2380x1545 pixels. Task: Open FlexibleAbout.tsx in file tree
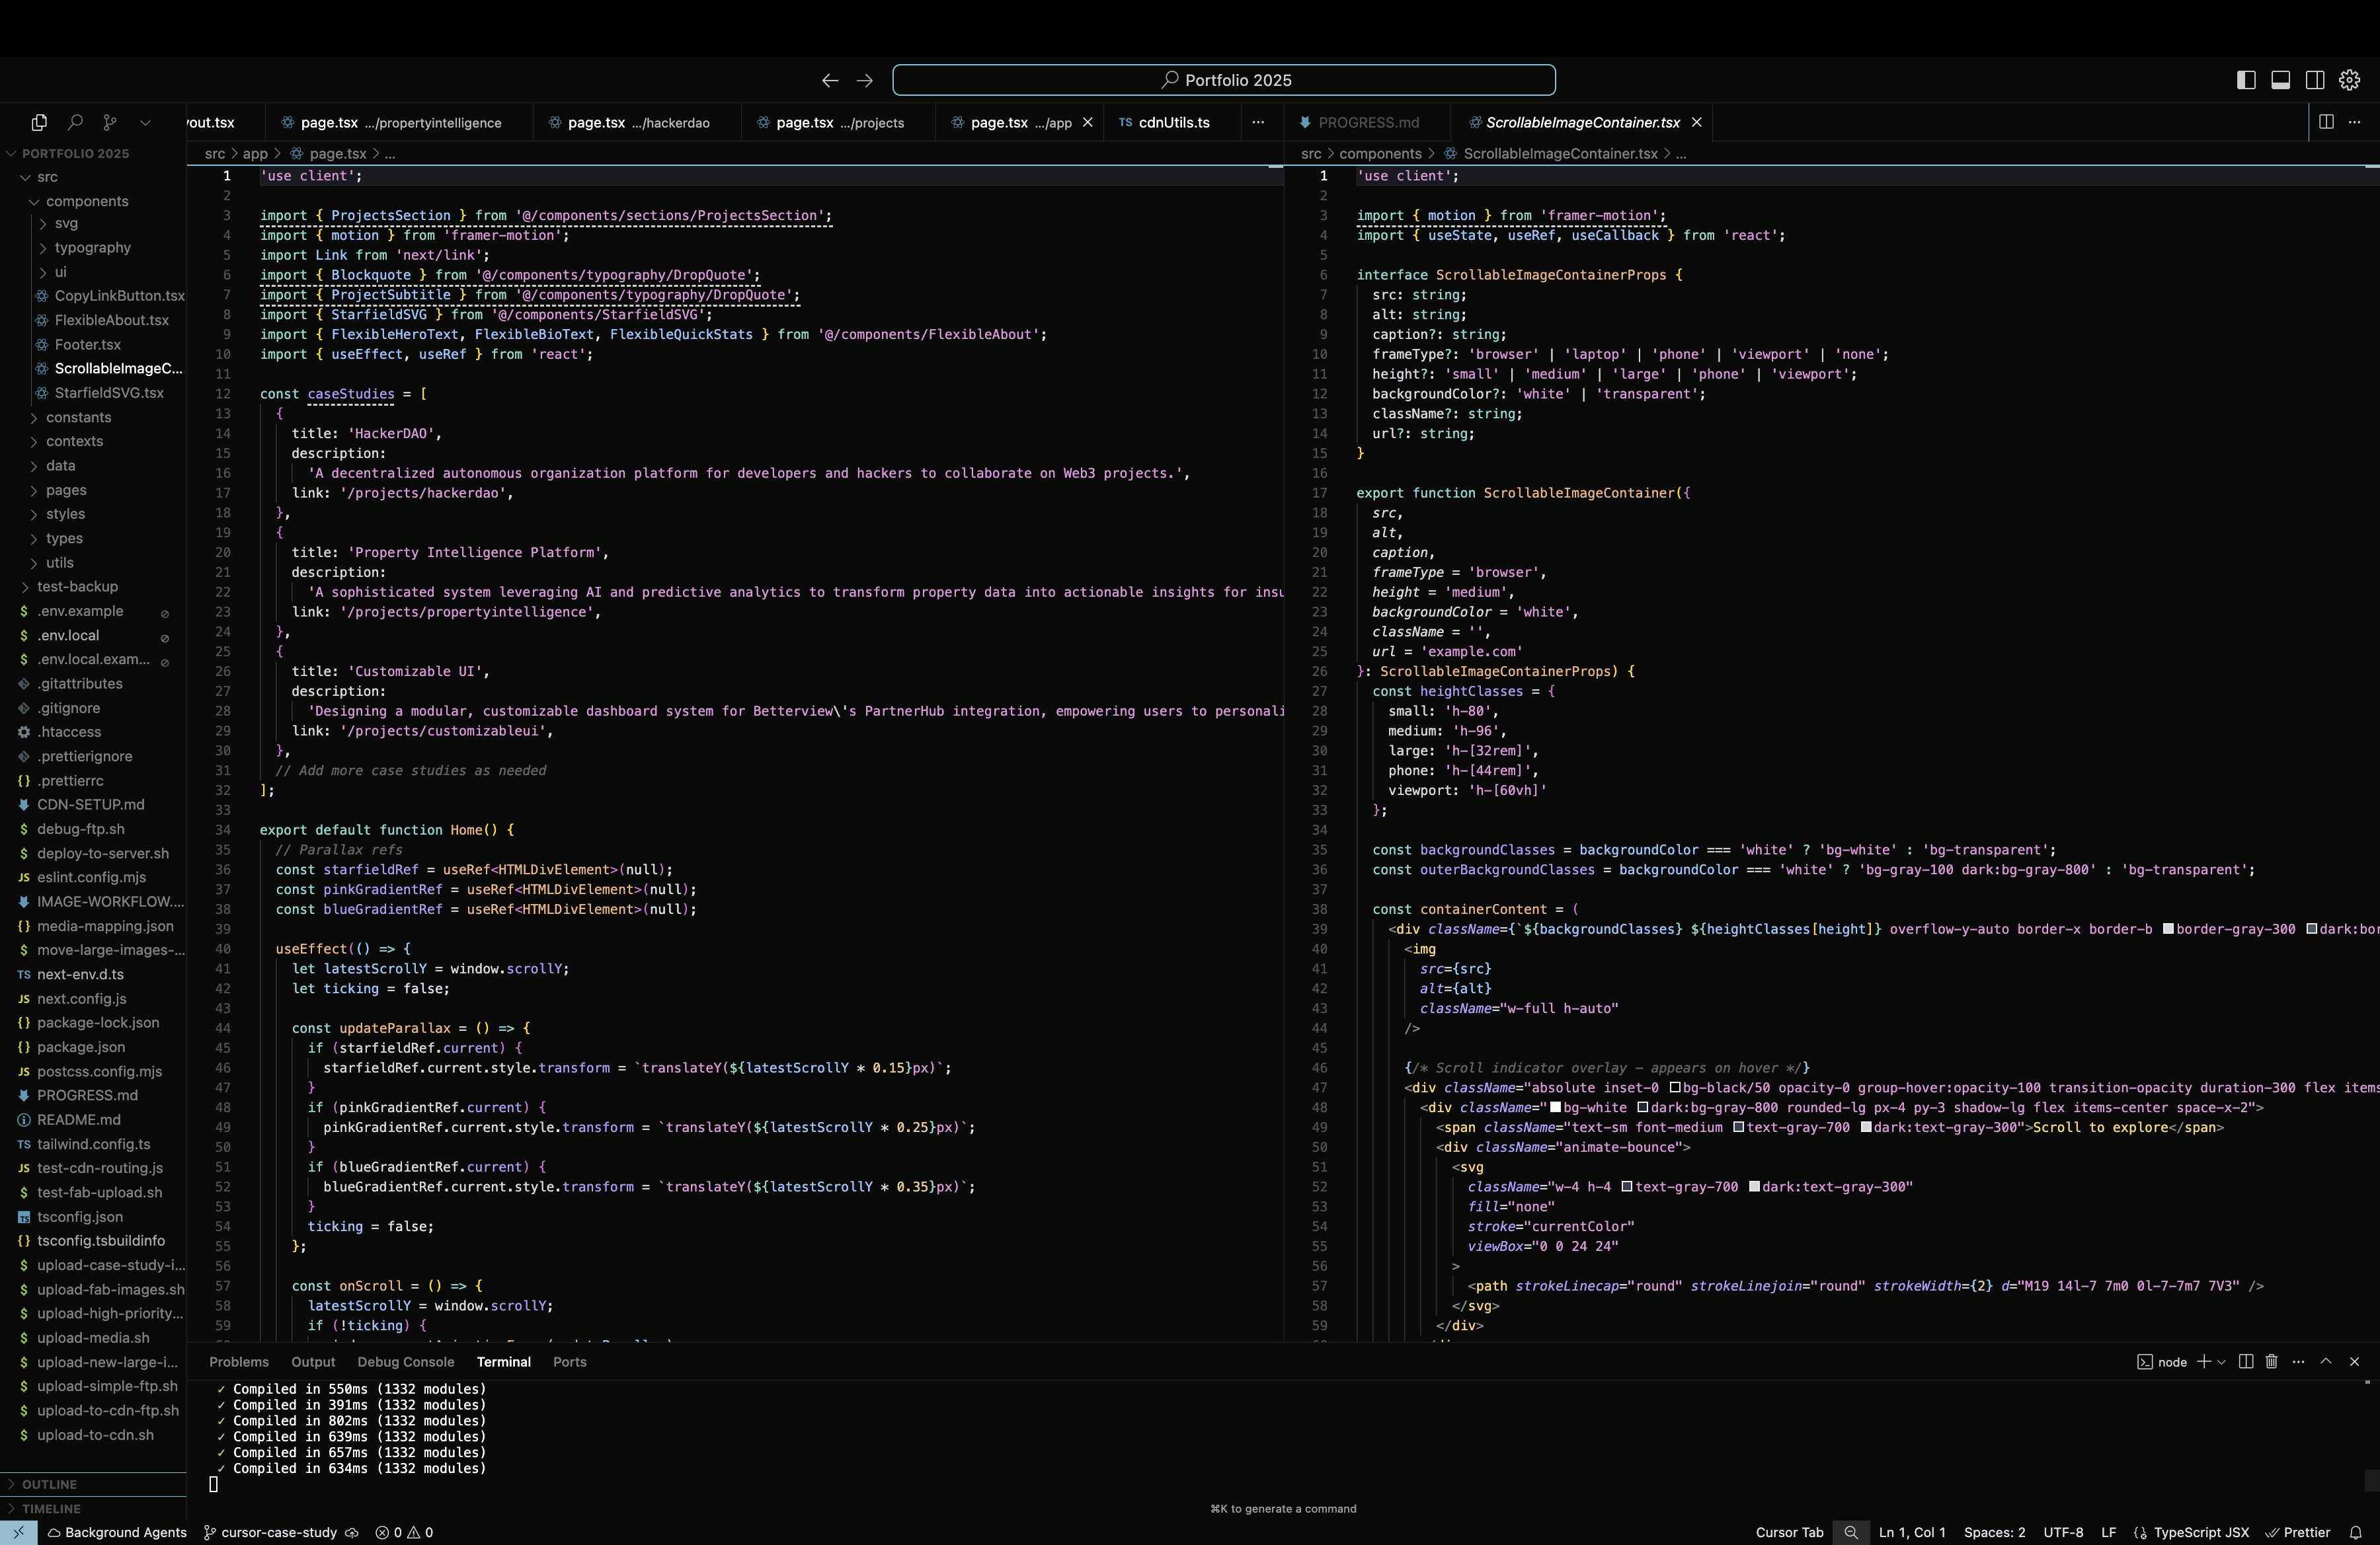tap(111, 320)
